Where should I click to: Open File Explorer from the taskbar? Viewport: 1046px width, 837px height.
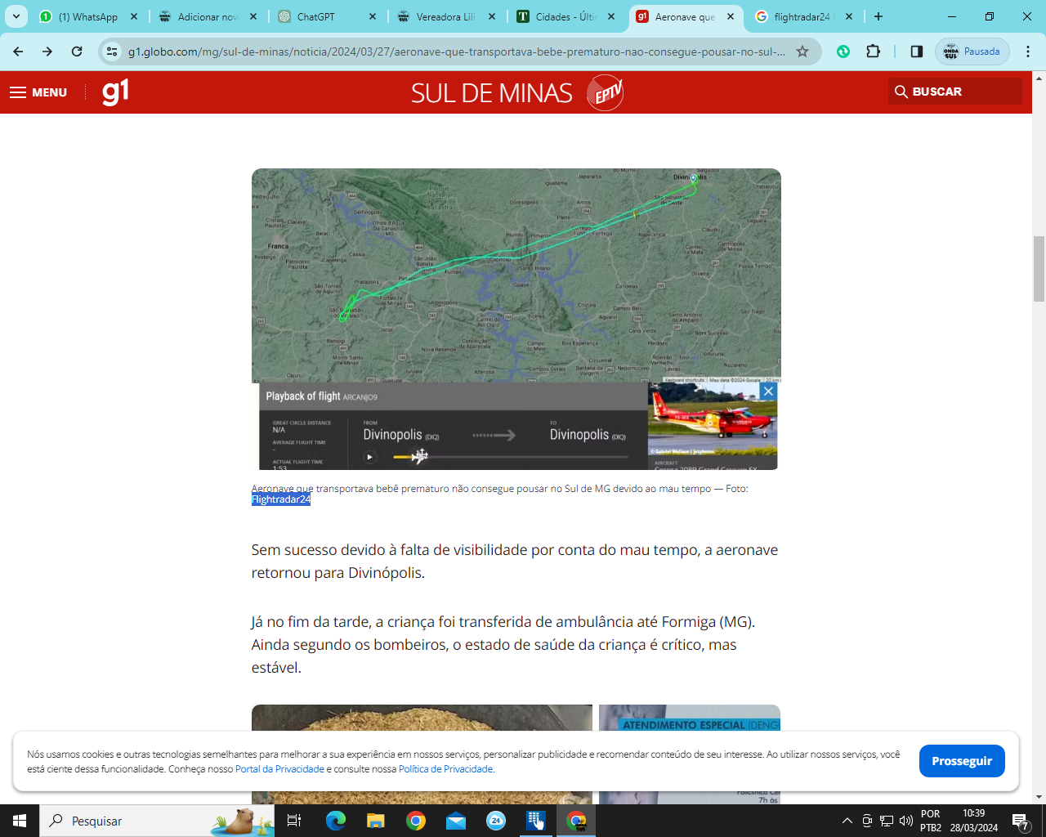click(x=375, y=821)
